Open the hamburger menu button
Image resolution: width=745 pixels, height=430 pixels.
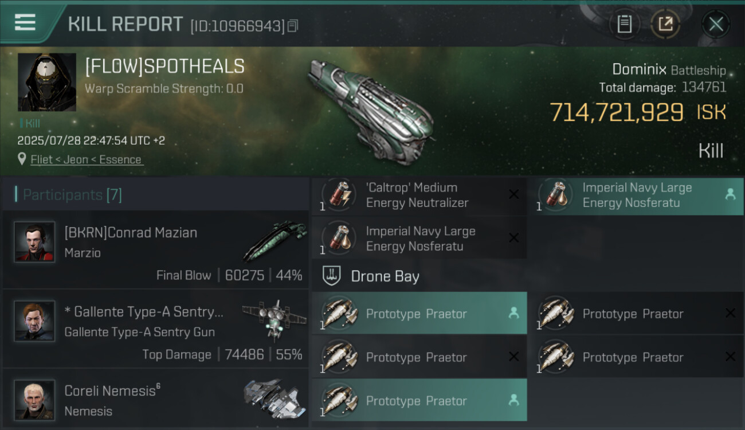[x=25, y=22]
